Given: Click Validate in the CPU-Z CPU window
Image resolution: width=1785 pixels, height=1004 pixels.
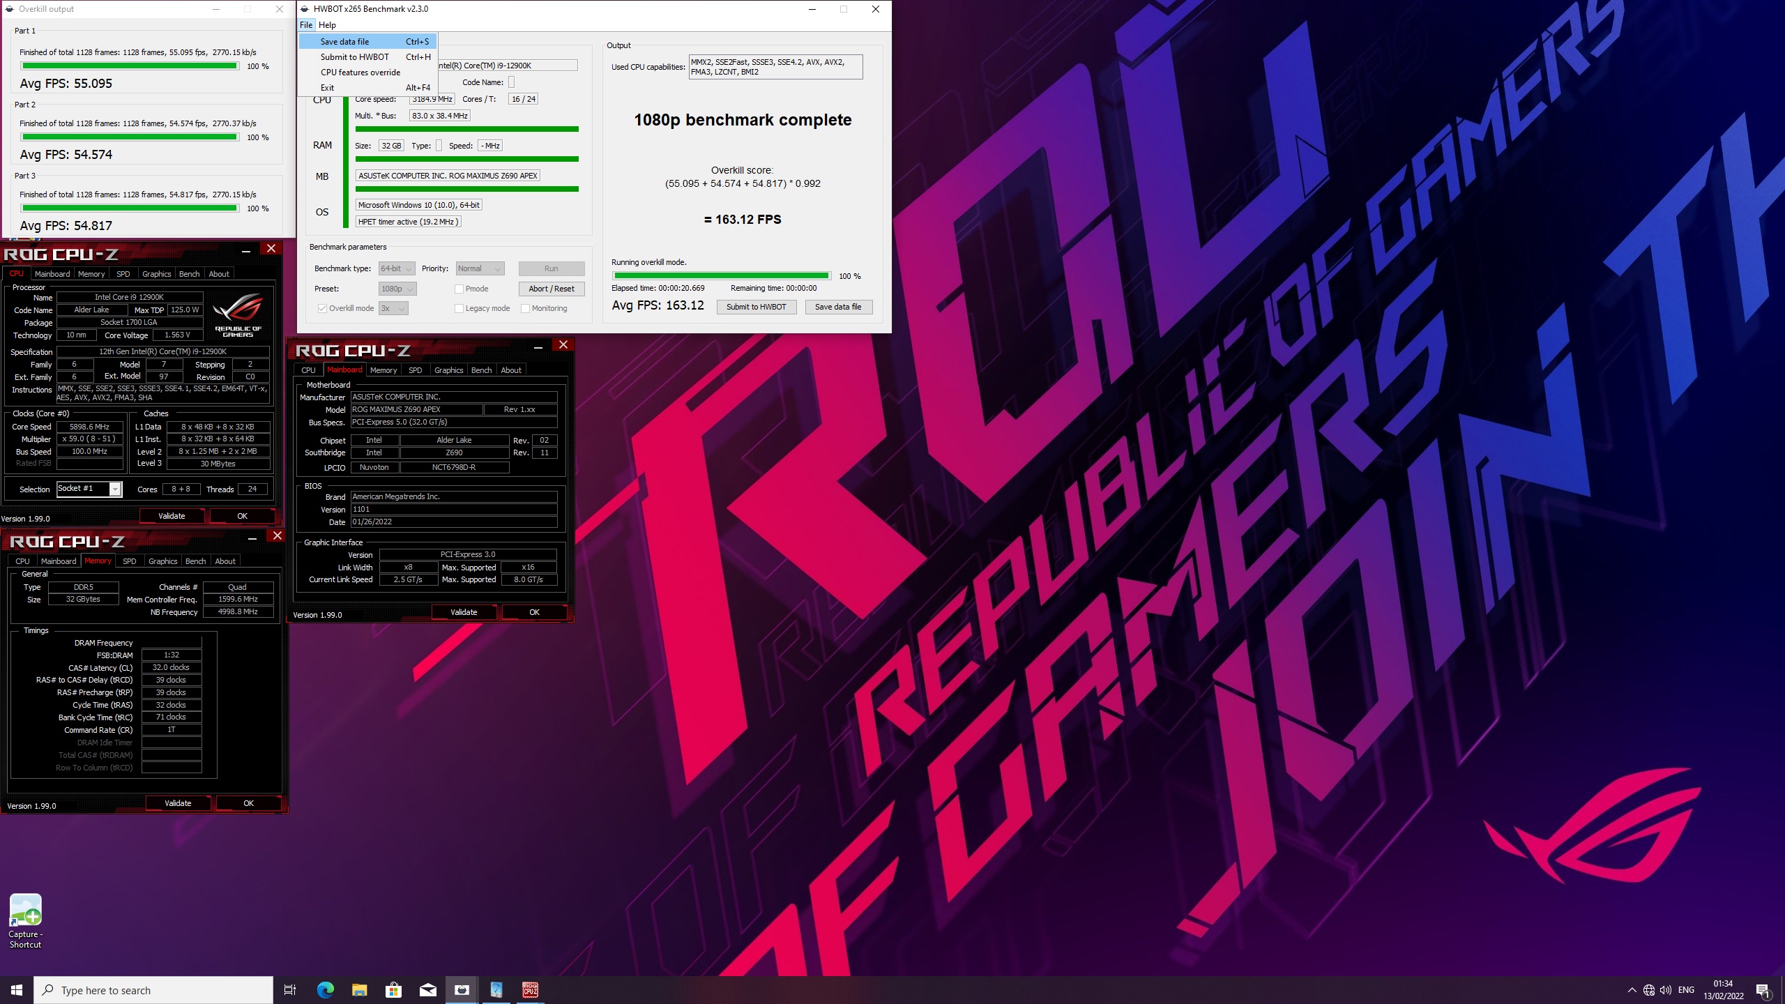Looking at the screenshot, I should tap(172, 516).
